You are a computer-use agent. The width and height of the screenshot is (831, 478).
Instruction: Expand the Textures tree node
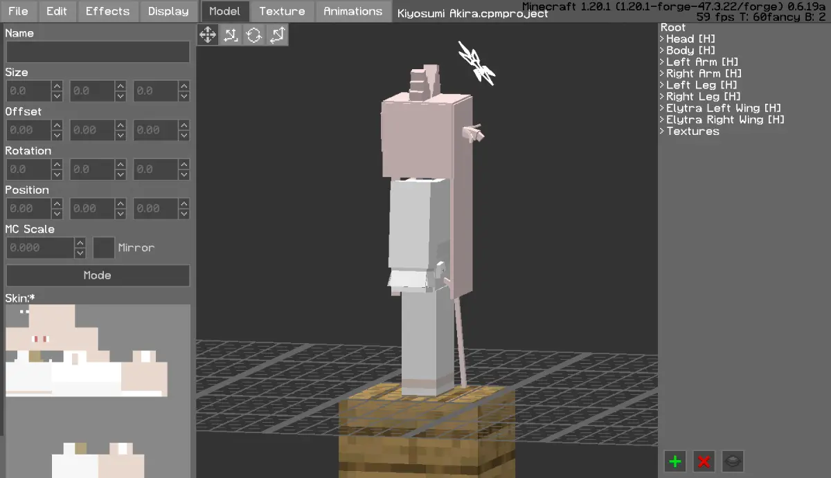tap(662, 131)
